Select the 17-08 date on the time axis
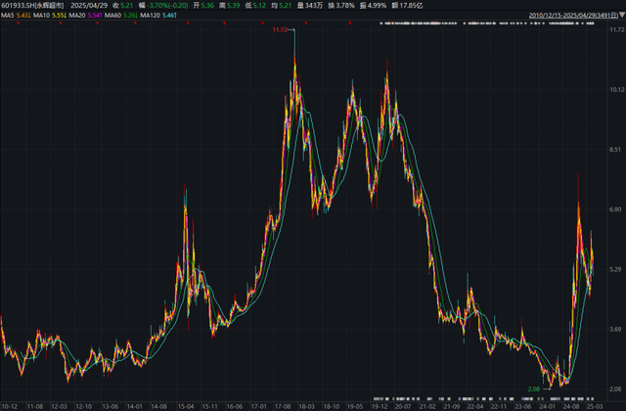Viewport: 626px width, 411px height. [x=283, y=406]
